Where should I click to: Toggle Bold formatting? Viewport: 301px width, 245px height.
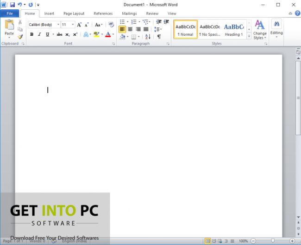[x=32, y=34]
